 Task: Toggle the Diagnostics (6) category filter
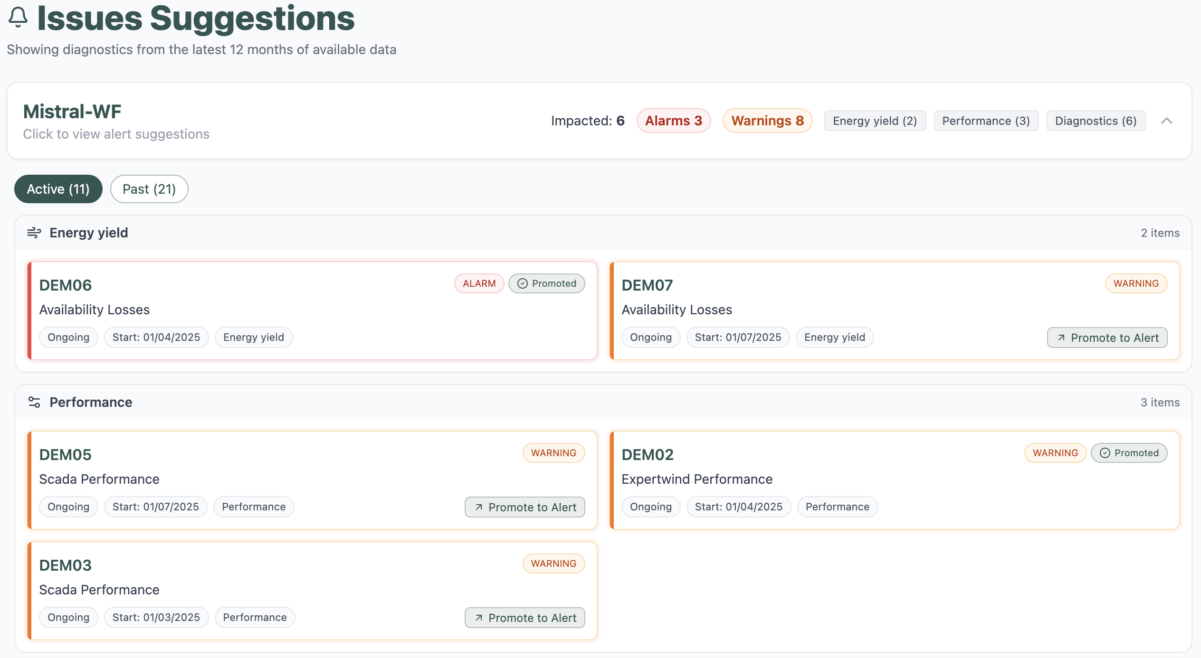(x=1096, y=121)
